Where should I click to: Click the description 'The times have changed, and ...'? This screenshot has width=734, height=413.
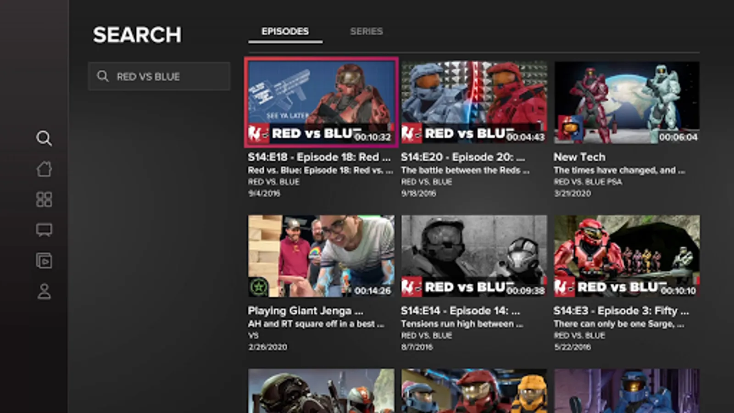(620, 170)
